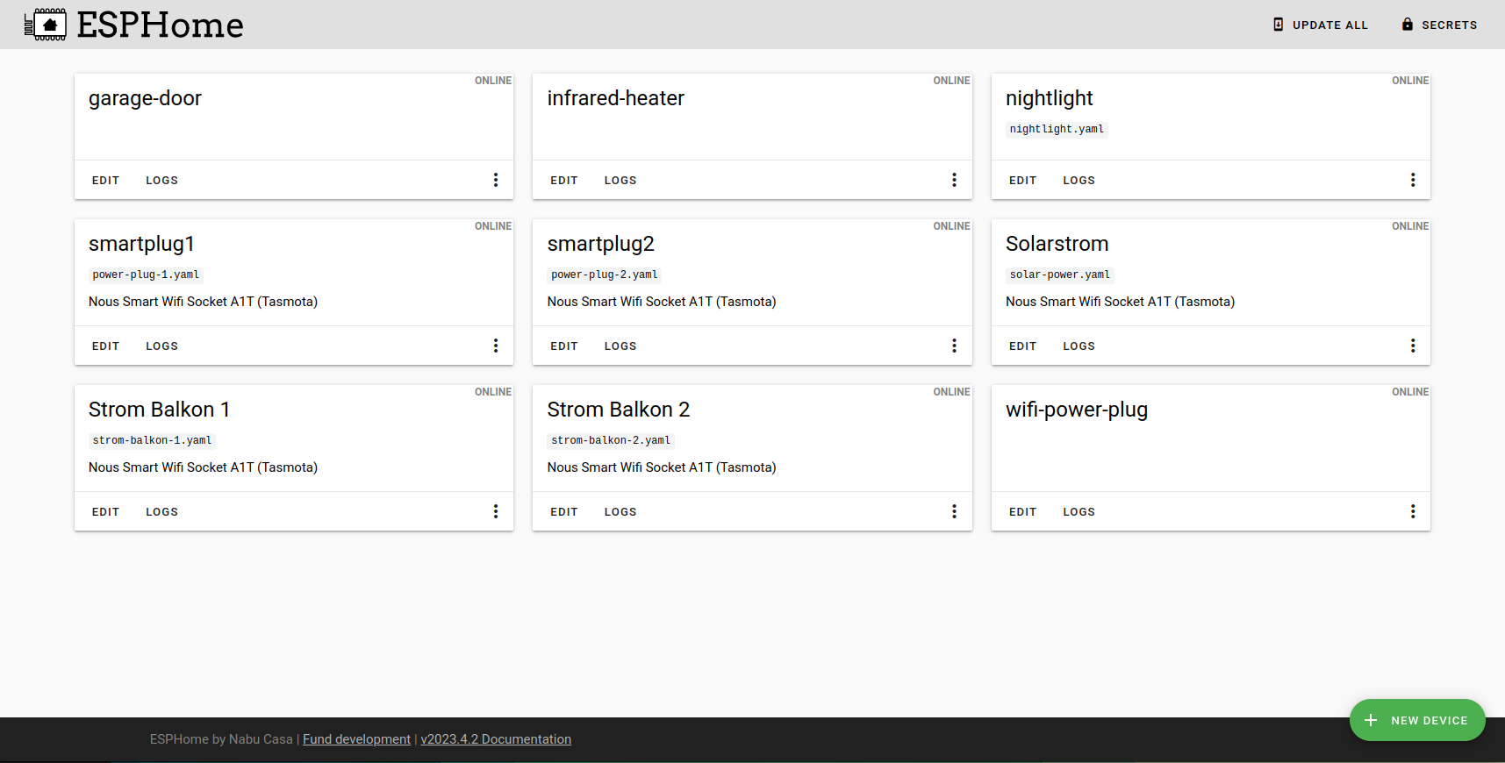The image size is (1505, 763).
Task: Expand the wifi-power-plug options menu
Action: coord(1413,511)
